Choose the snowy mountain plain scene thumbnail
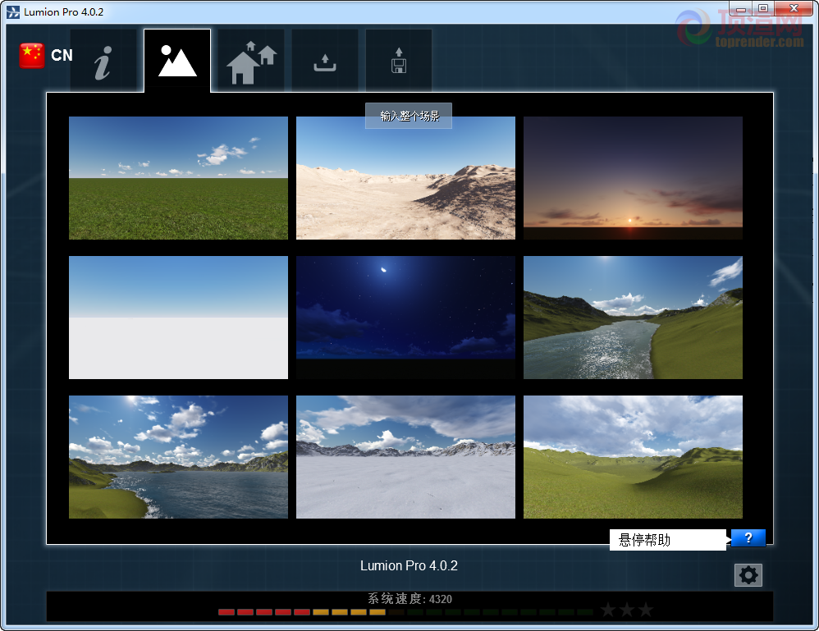The height and width of the screenshot is (631, 819). coord(406,457)
